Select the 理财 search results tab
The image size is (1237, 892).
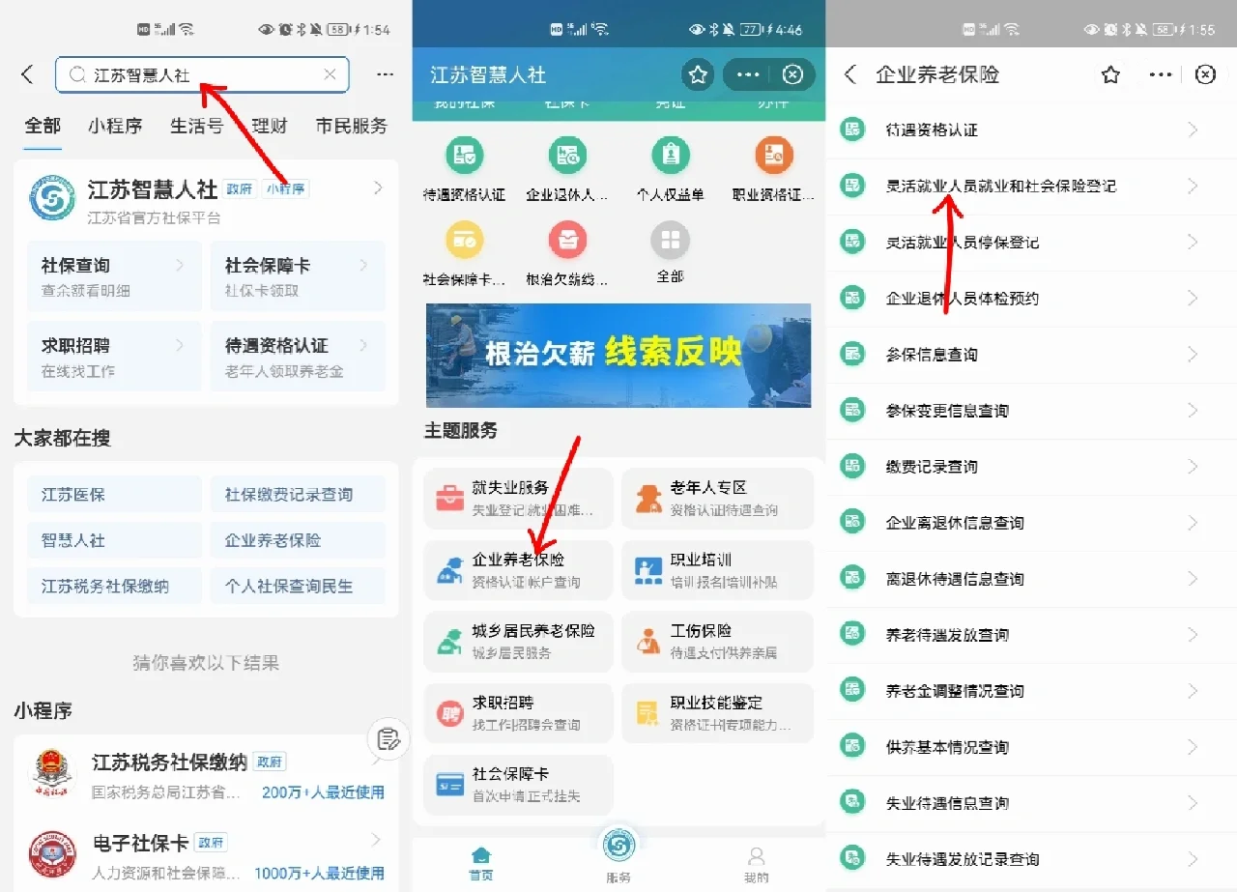click(270, 126)
